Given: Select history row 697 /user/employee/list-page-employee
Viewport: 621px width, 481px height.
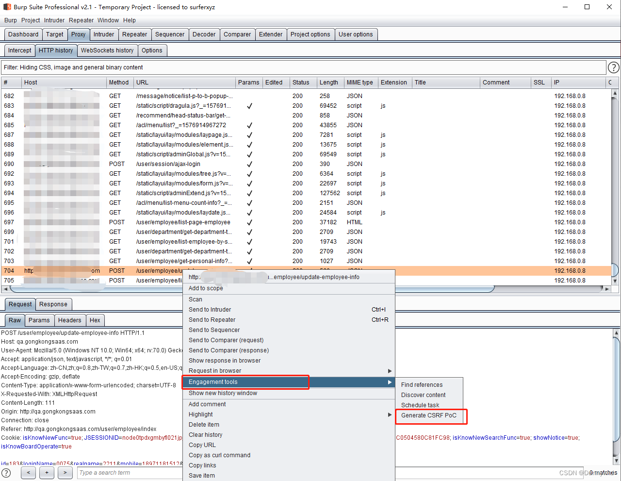Looking at the screenshot, I should pyautogui.click(x=306, y=222).
